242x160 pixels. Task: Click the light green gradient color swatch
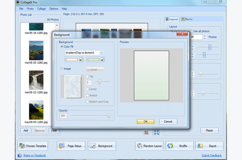(x=94, y=60)
